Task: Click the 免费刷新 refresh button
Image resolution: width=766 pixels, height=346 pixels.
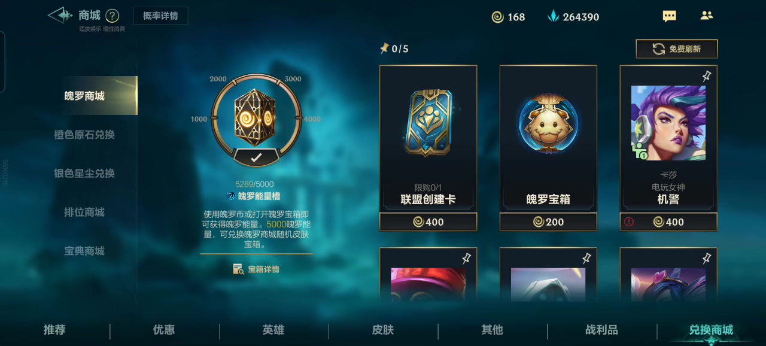Action: coord(677,49)
